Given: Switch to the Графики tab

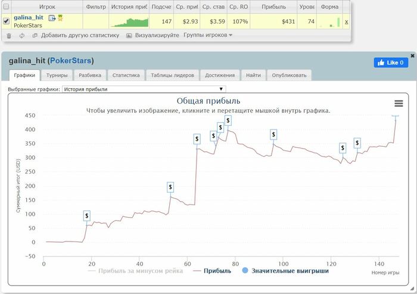Looking at the screenshot, I should tap(24, 75).
